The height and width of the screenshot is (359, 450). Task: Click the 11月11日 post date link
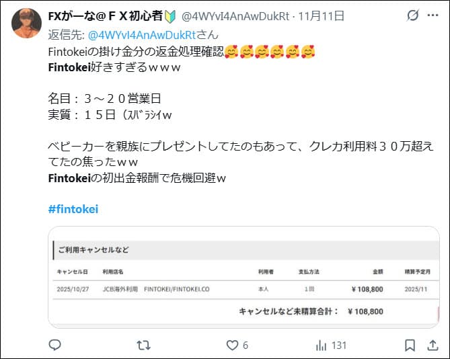[x=321, y=16]
